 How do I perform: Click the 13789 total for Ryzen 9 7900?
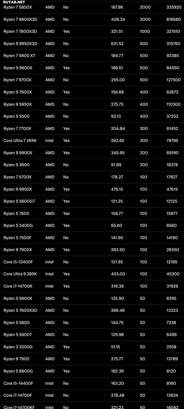pyautogui.click(x=172, y=359)
